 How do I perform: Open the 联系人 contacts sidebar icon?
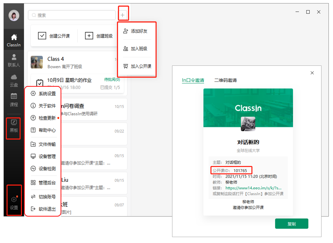[x=14, y=61]
